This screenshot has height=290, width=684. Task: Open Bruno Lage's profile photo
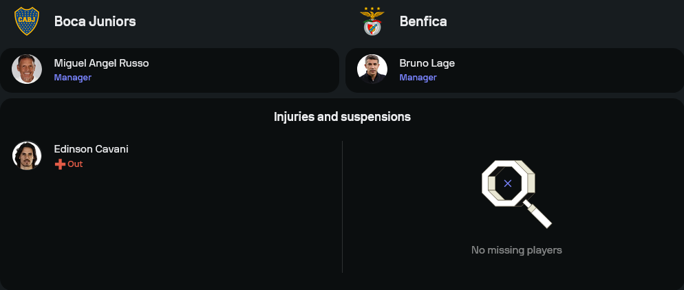pyautogui.click(x=372, y=69)
